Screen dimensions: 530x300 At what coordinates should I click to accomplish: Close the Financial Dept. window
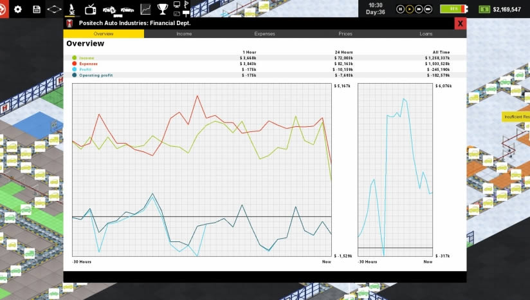[x=460, y=23]
